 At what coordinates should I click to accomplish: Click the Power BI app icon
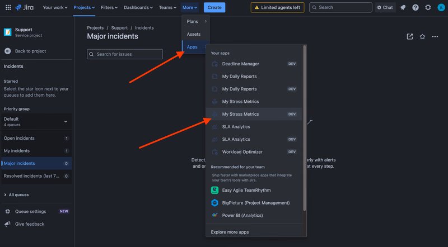tap(214, 215)
